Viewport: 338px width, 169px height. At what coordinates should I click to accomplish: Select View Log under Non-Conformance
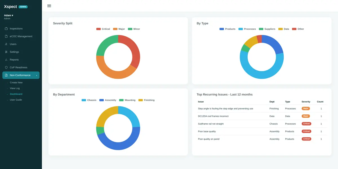[15, 88]
